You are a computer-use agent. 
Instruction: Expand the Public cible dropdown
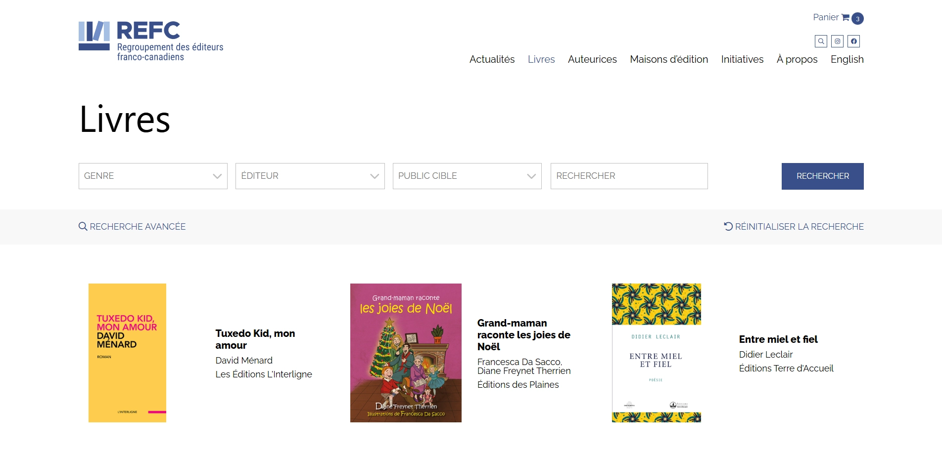467,176
